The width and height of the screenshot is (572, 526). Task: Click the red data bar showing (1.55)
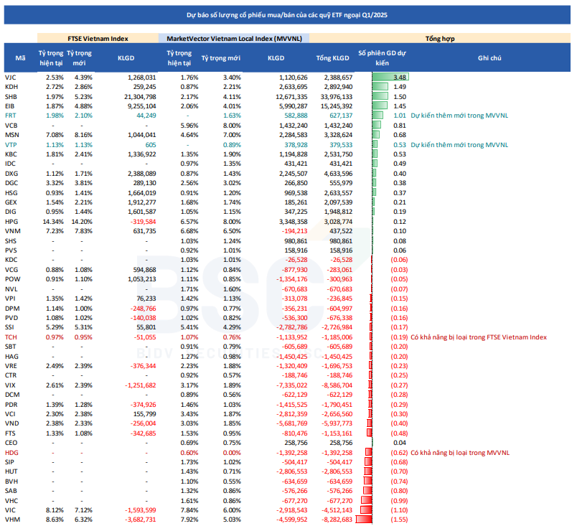coord(364,520)
